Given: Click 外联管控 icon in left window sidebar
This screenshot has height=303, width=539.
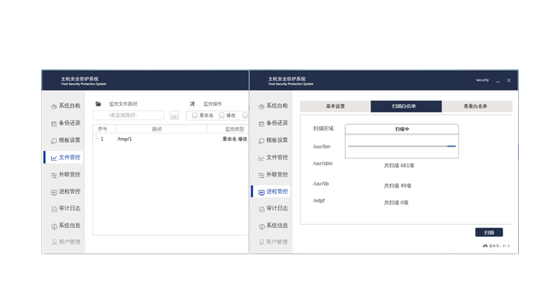Looking at the screenshot, I should point(54,175).
